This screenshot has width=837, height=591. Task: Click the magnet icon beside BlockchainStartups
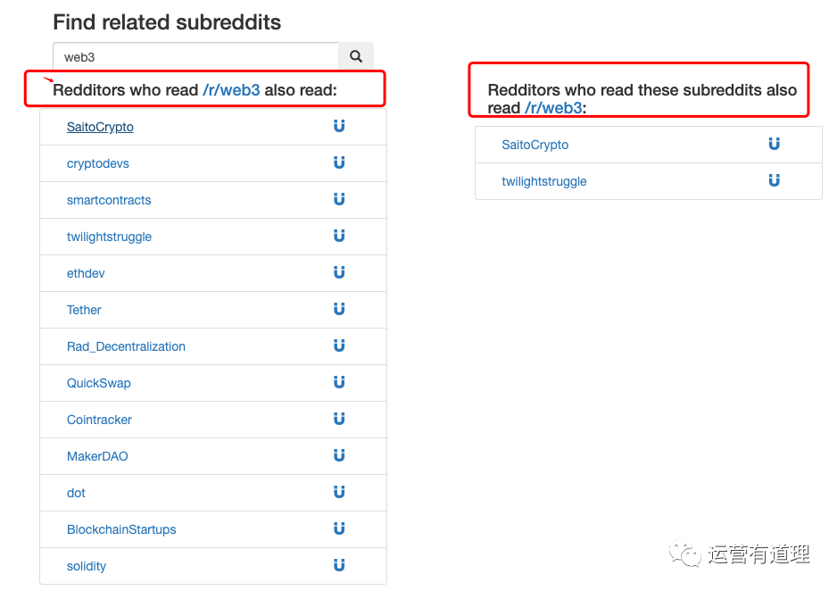coord(339,529)
